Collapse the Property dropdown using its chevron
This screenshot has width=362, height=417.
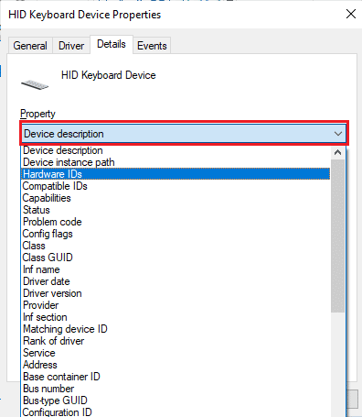tap(338, 134)
